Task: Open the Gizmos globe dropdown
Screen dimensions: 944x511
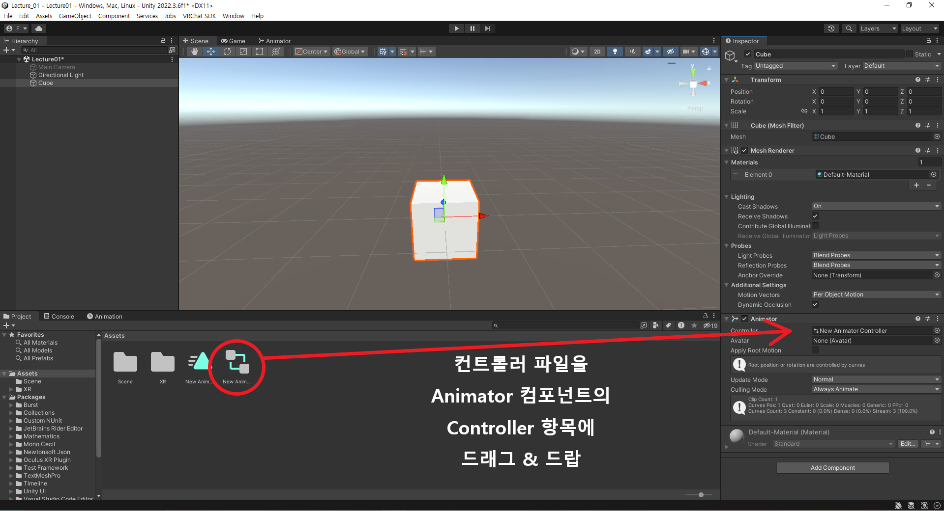Action: (x=714, y=52)
